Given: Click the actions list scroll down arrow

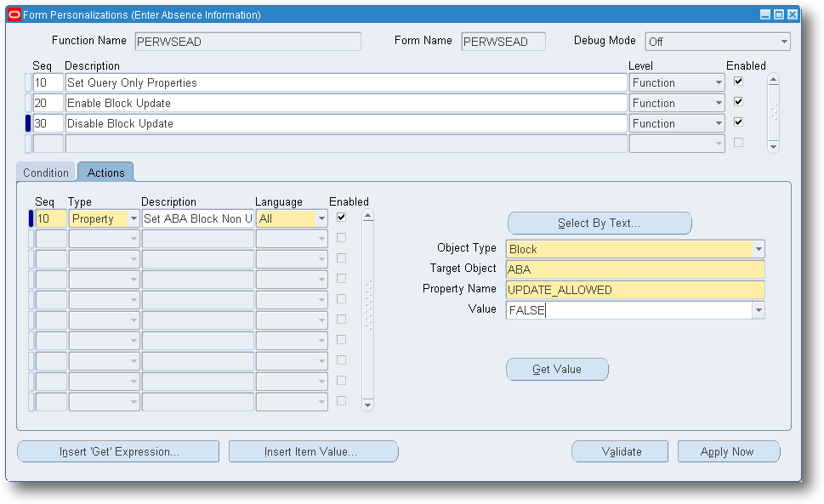Looking at the screenshot, I should [x=368, y=405].
